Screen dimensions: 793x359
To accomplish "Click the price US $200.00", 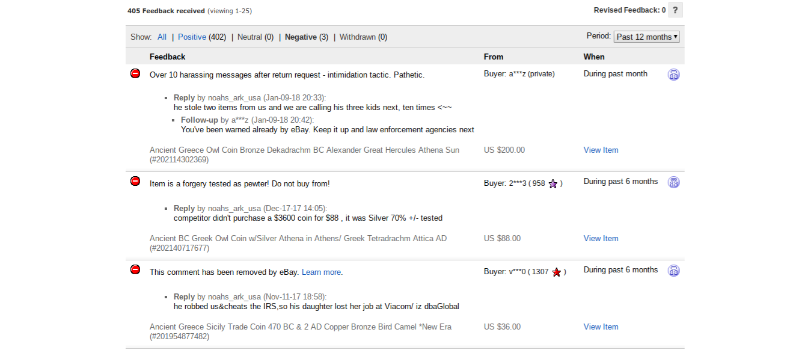I will 504,150.
